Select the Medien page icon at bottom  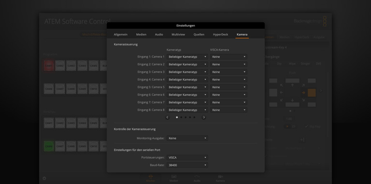(174, 178)
